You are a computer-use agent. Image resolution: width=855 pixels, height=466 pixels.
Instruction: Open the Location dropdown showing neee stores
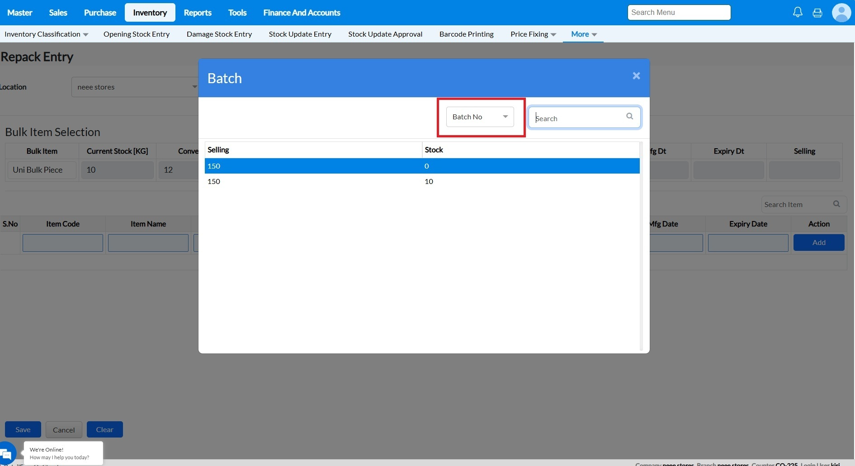tap(135, 87)
